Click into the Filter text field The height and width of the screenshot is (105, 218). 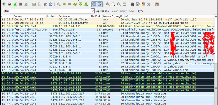[51, 11]
